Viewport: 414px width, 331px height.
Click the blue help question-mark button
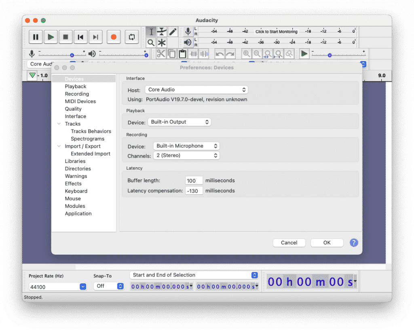[x=354, y=242]
